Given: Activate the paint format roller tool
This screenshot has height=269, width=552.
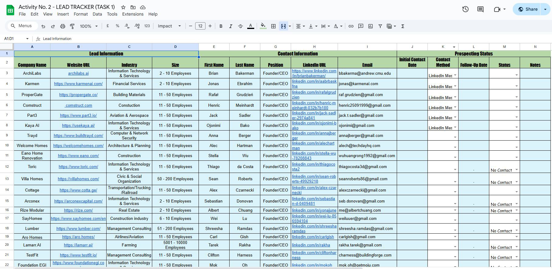Looking at the screenshot, I should 72,26.
